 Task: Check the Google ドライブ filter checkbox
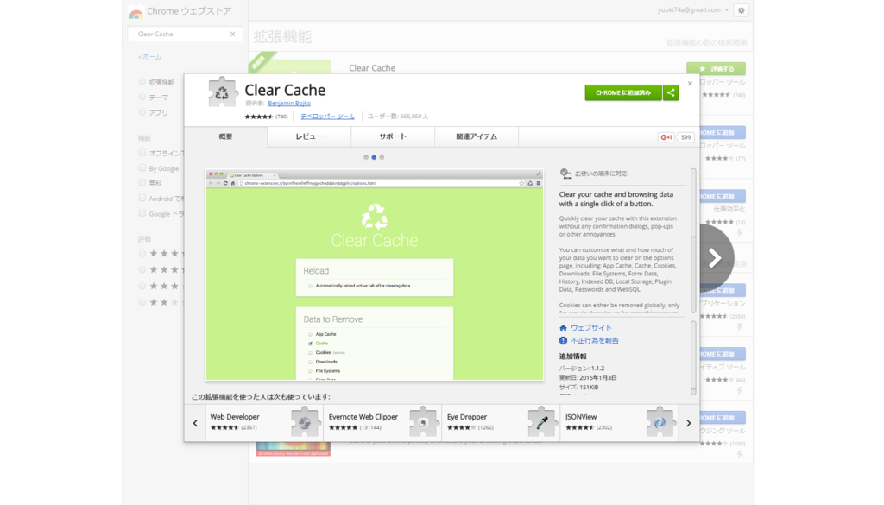pyautogui.click(x=142, y=213)
